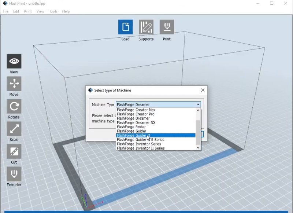Pick FlashForge Finder in the list
The image size is (293, 213).
(131, 127)
